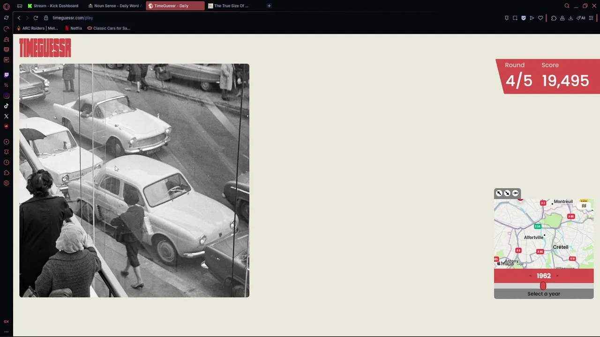Click the year slider handle
Viewport: 600px width, 337px height.
pyautogui.click(x=543, y=286)
